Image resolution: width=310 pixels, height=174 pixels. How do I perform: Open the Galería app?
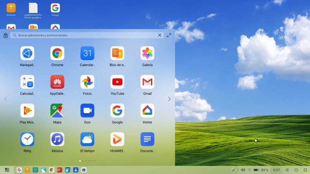(148, 53)
